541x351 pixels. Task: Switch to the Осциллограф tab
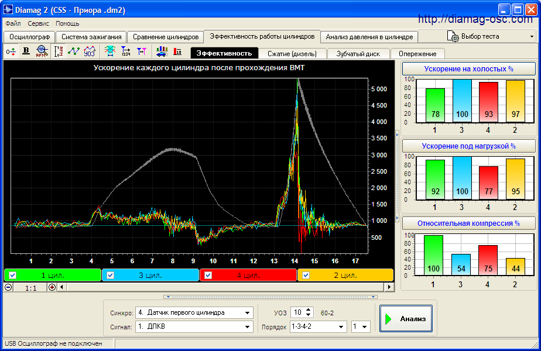30,37
